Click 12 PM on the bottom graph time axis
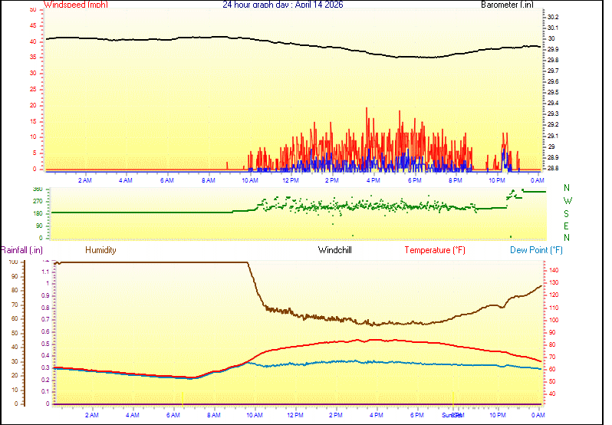Viewport: 612px width, 425px height. (294, 415)
